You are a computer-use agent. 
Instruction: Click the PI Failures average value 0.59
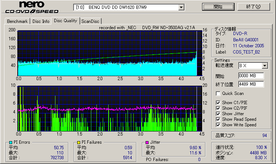coord(128,148)
